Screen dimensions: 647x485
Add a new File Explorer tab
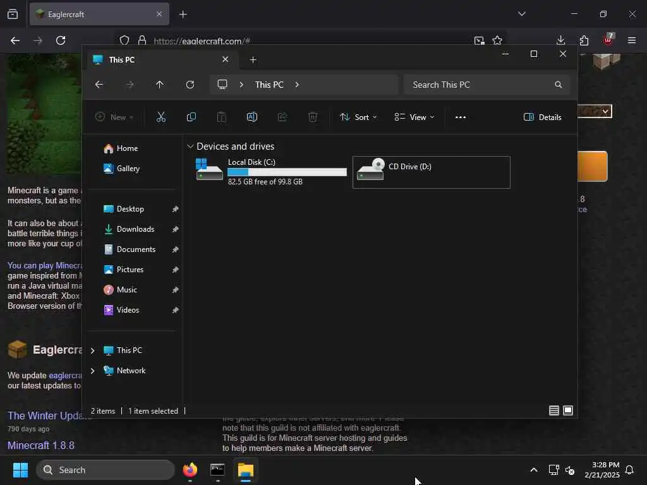pos(253,60)
